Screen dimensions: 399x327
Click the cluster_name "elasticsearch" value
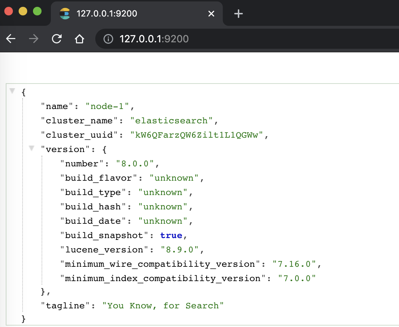172,121
